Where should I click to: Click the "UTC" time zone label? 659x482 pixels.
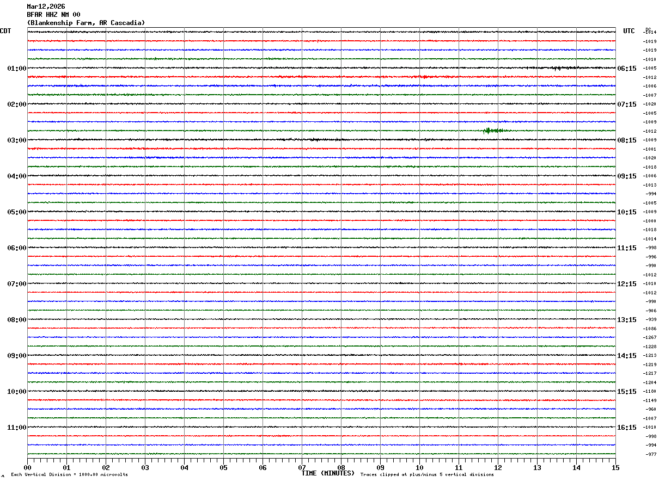629,31
